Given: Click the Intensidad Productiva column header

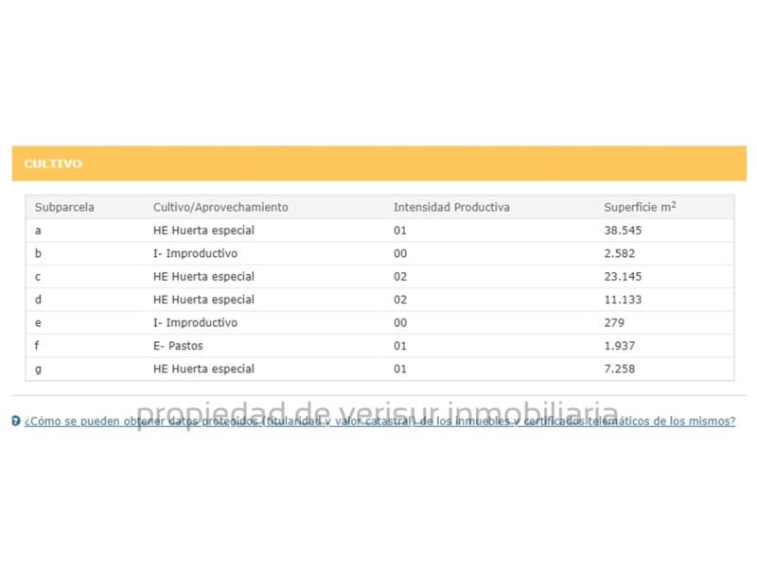Looking at the screenshot, I should [x=451, y=207].
